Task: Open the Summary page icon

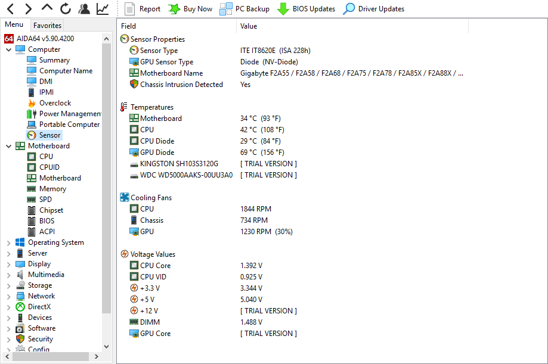Action: [x=32, y=60]
